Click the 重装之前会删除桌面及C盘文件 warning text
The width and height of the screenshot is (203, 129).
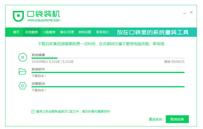point(73,112)
